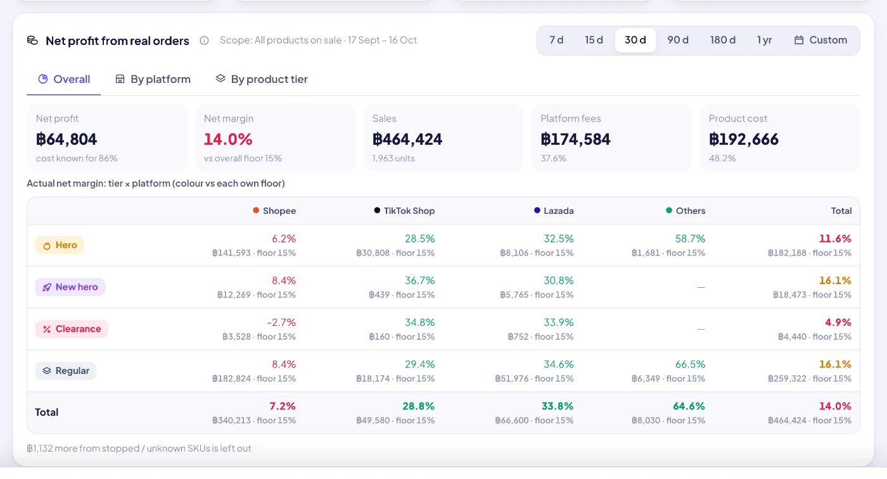Screen dimensions: 887x479
Task: Click the flame icon in Hero tag
Action: tap(47, 246)
